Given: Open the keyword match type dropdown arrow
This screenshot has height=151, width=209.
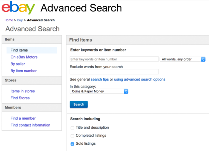Looking at the screenshot, I should pos(203,59).
